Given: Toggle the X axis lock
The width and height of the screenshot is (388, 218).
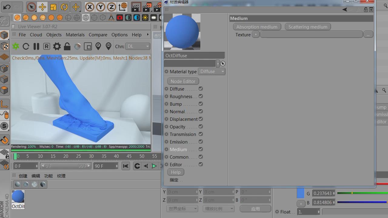Looking at the screenshot, I should (x=89, y=7).
